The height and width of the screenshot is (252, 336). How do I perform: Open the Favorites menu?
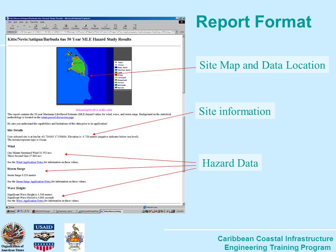pyautogui.click(x=34, y=22)
